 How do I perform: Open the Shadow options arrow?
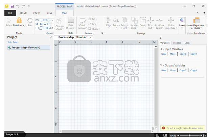(102, 29)
